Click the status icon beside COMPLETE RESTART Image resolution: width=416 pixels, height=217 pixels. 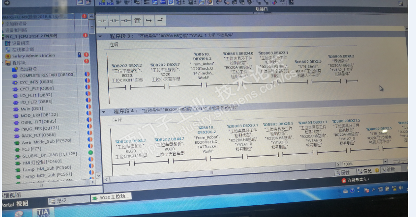pyautogui.click(x=87, y=74)
